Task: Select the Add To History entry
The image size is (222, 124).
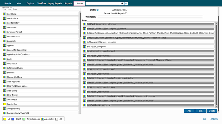Action: pyautogui.click(x=41, y=23)
